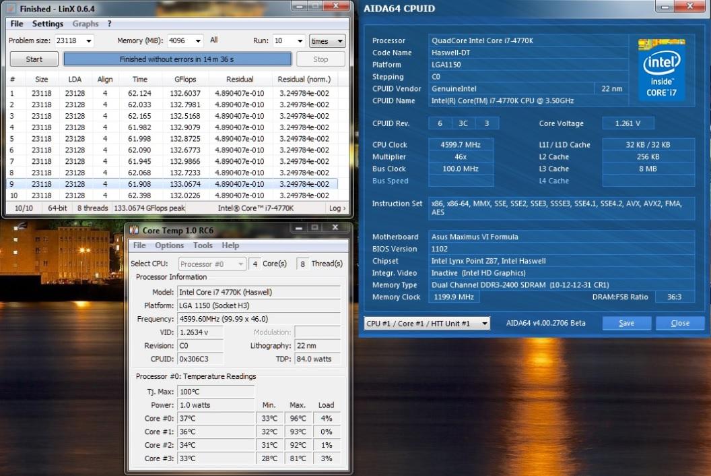Click Core Temp title bar icon

coord(134,231)
